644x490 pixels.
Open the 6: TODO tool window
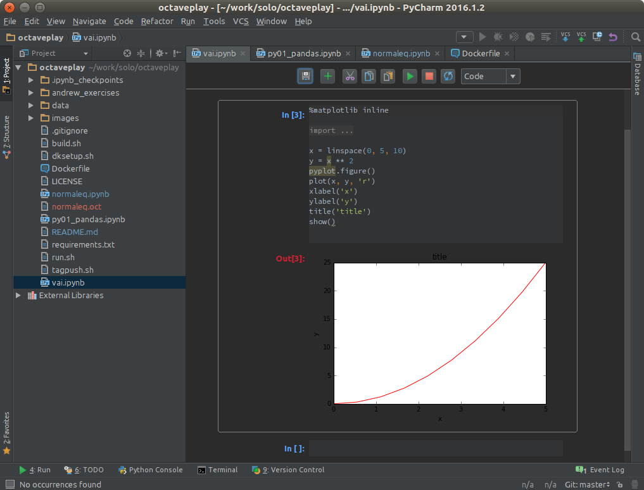(84, 470)
